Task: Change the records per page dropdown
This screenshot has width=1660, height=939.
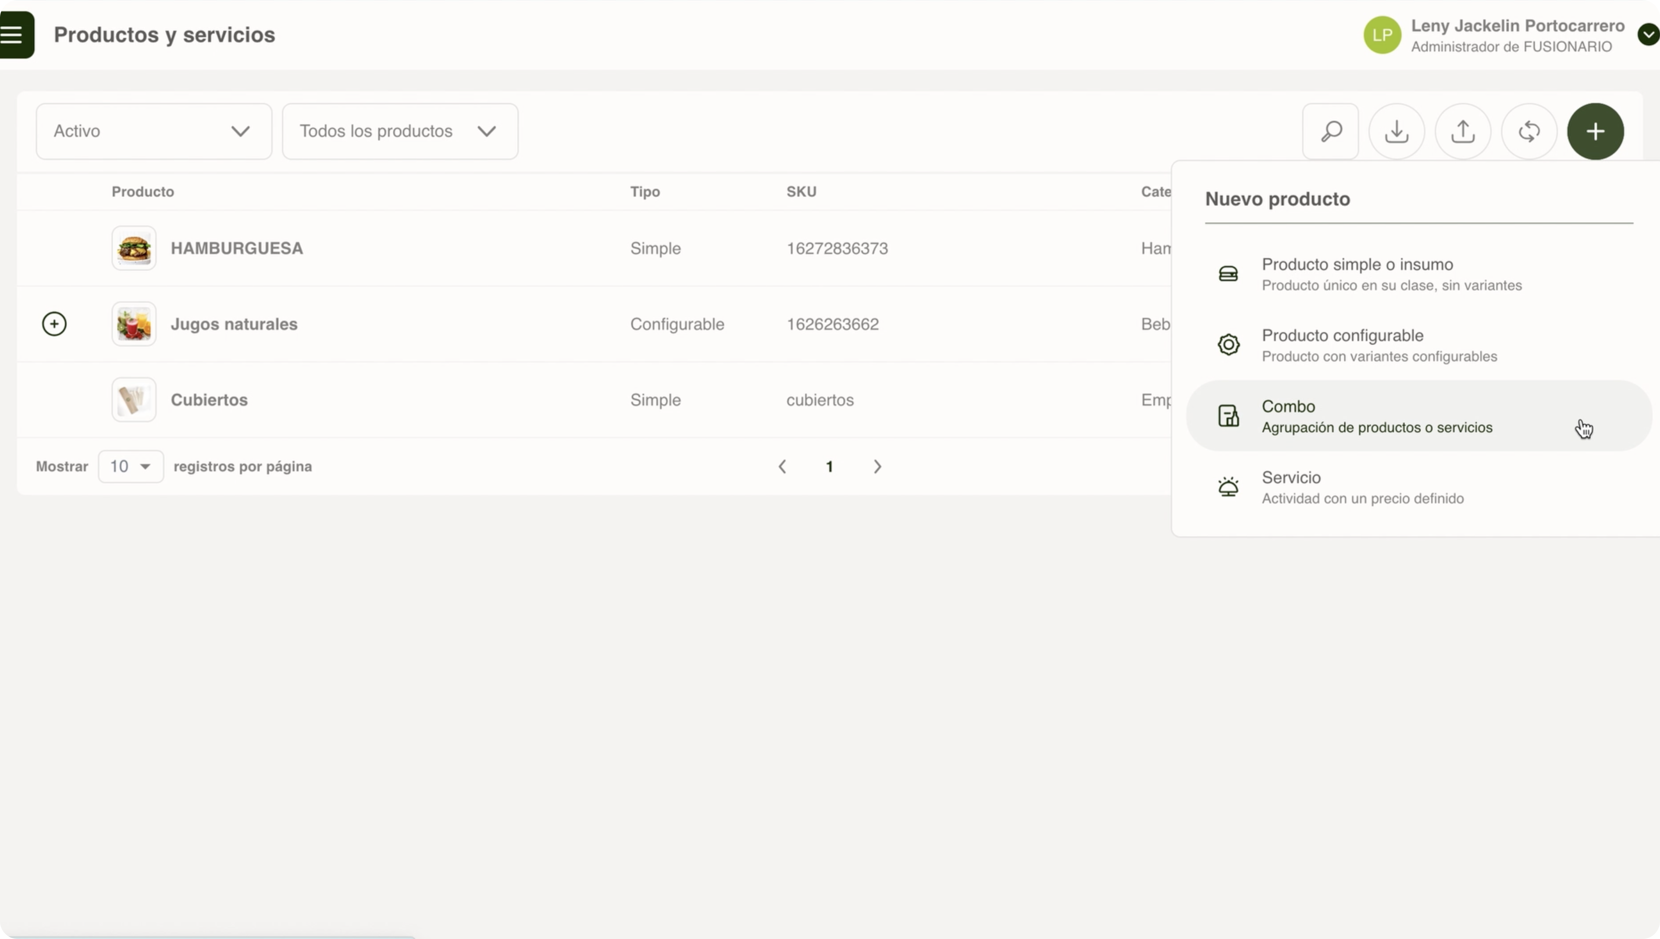Action: point(130,466)
